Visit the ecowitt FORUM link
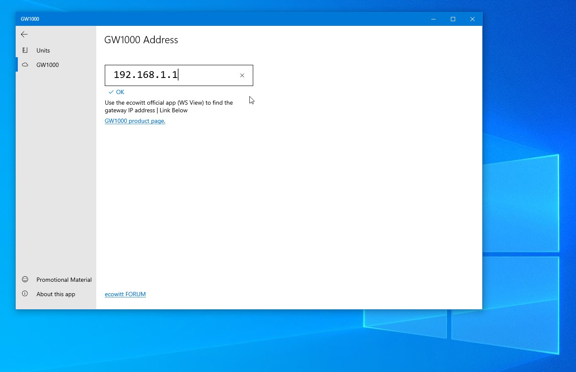 [125, 294]
